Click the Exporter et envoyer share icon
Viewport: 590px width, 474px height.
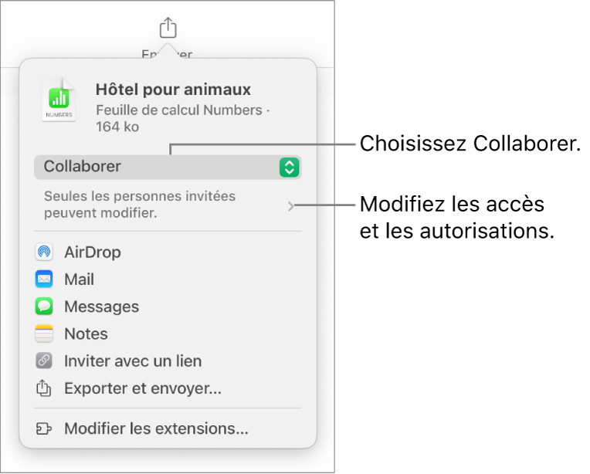tap(44, 388)
